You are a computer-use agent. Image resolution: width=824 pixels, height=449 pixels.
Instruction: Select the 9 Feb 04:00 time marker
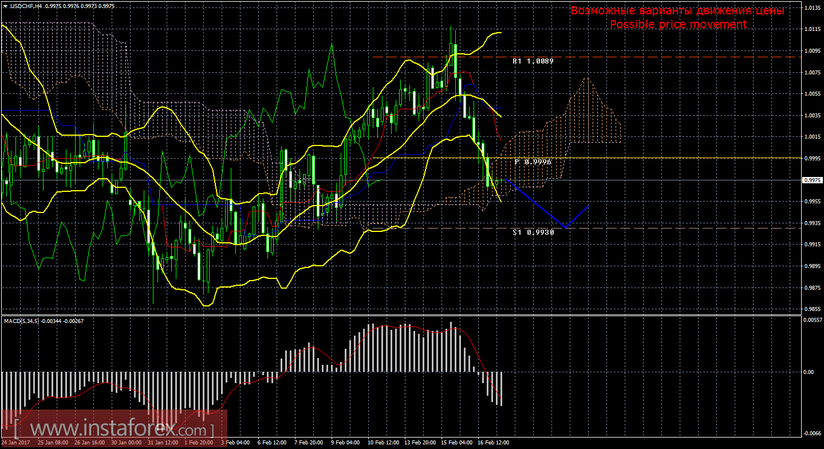345,443
